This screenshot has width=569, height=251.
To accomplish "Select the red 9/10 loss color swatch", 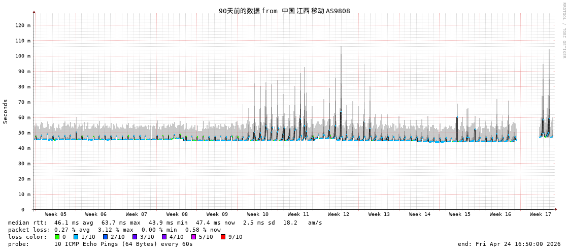I will [223, 237].
